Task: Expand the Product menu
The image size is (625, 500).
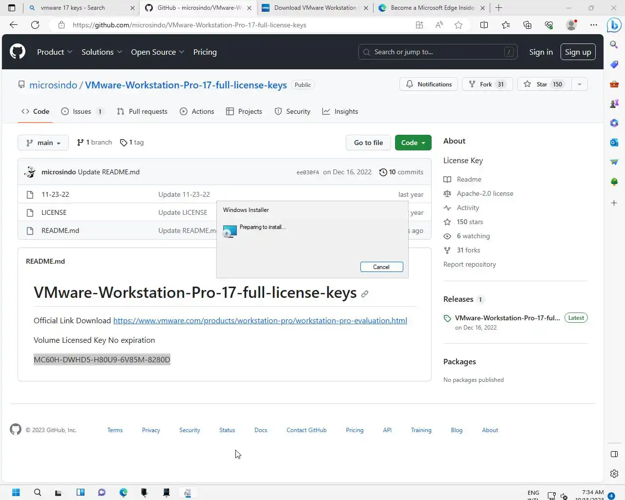Action: coord(55,52)
